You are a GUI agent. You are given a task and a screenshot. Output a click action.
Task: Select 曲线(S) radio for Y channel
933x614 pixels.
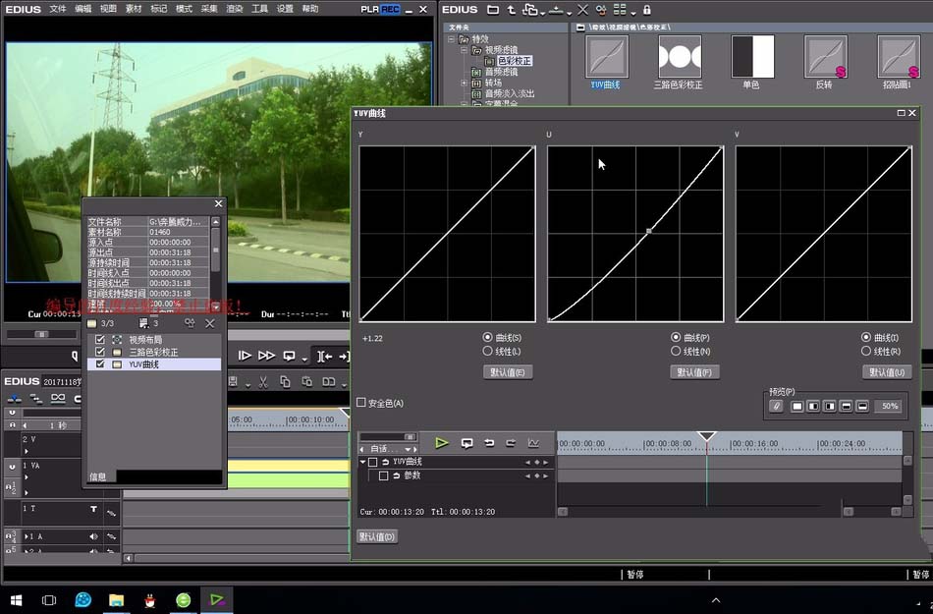(487, 337)
